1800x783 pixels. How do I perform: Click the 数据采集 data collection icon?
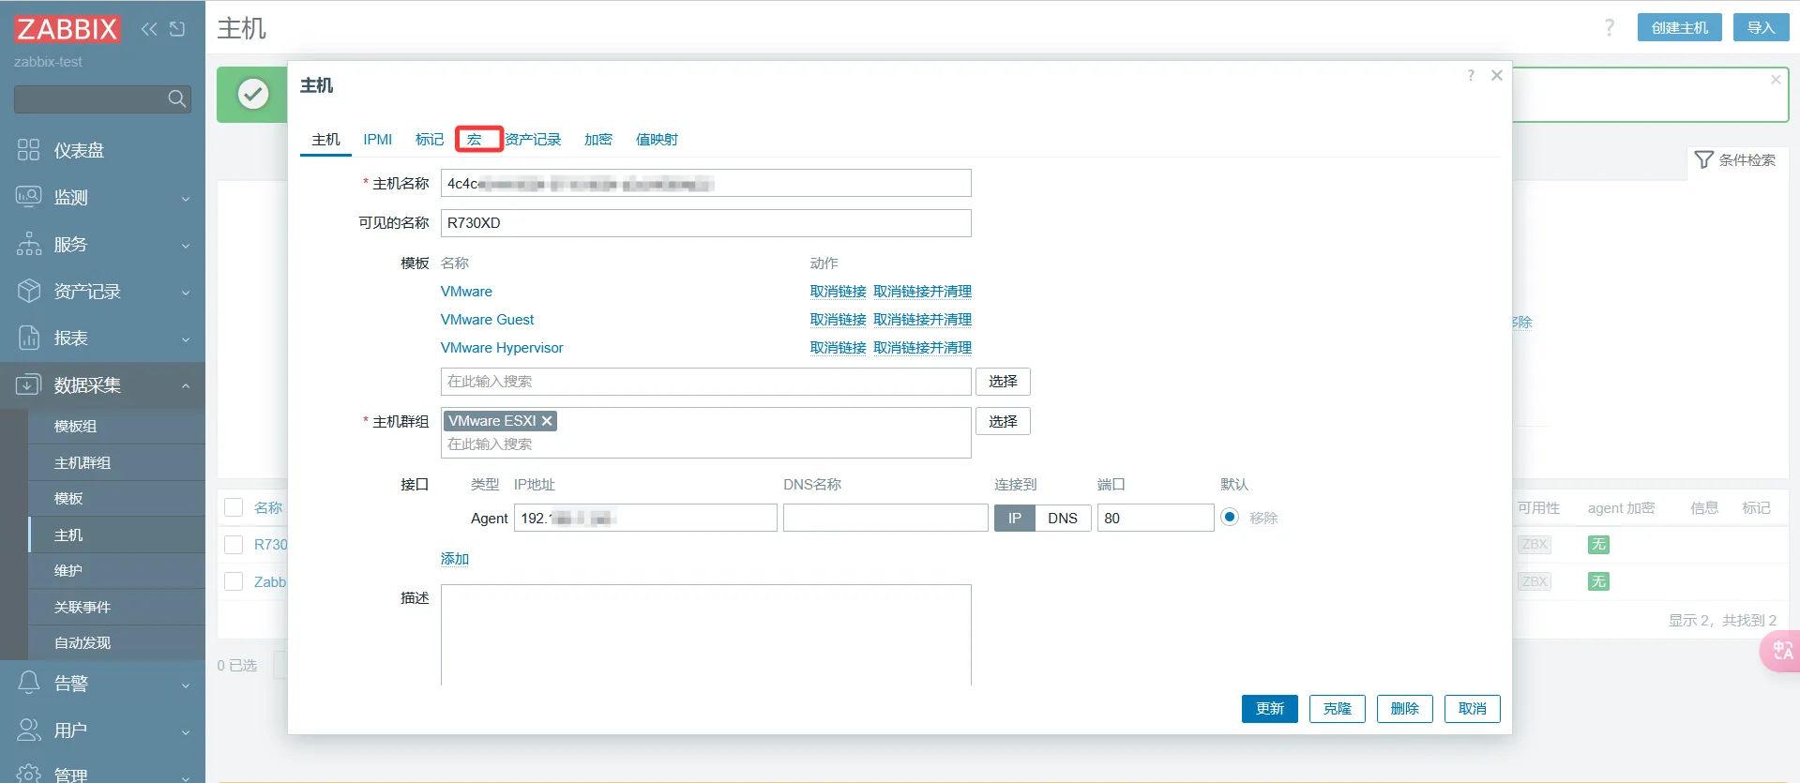click(x=29, y=384)
